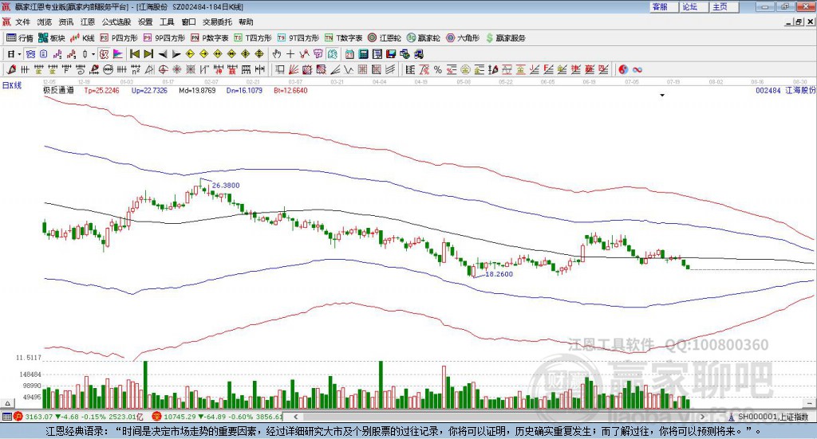
Task: Click the Md=19.8769 indicator value
Action: click(x=197, y=90)
